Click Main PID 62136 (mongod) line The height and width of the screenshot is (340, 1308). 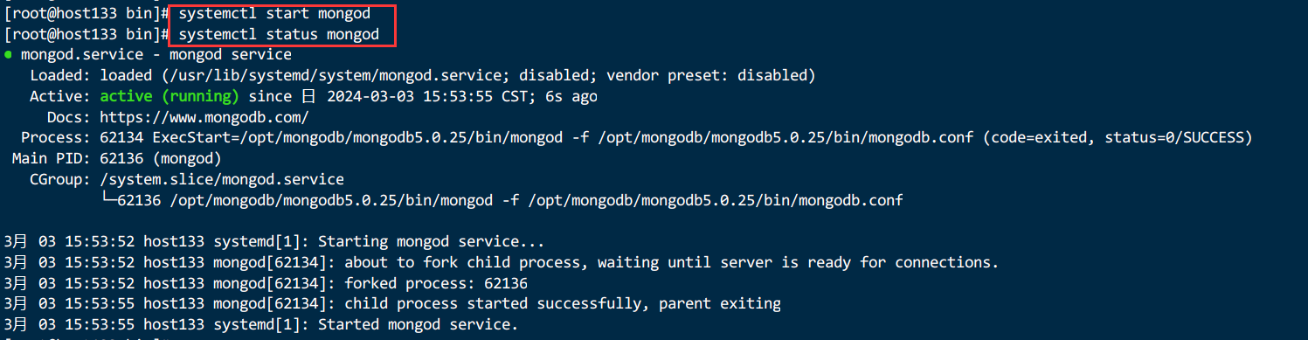[117, 159]
